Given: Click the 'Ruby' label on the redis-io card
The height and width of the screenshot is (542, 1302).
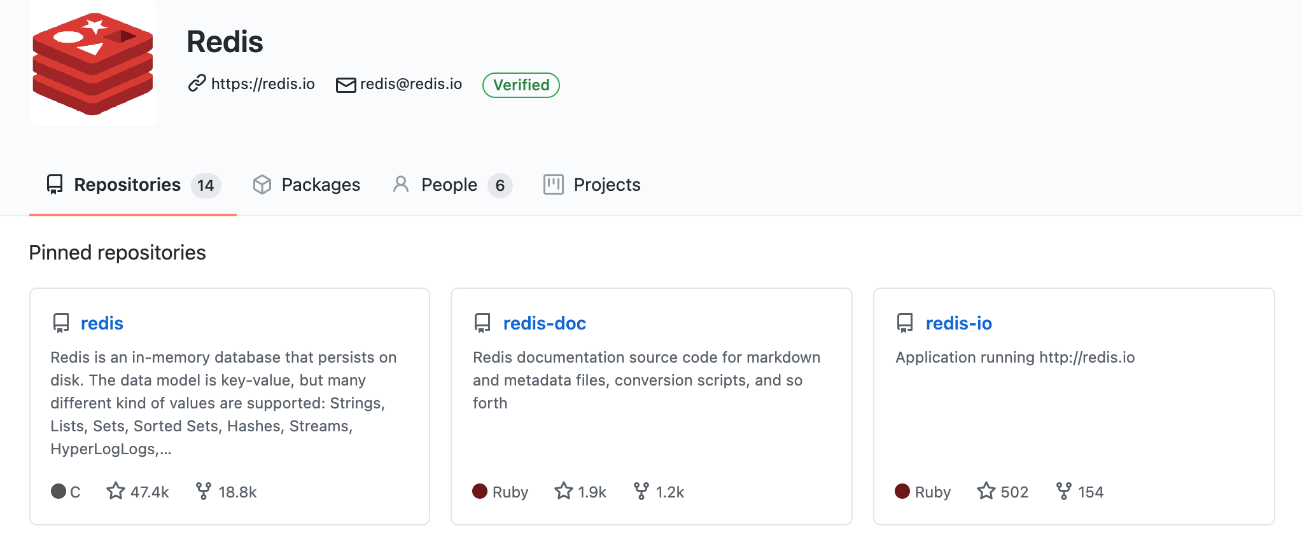Looking at the screenshot, I should [x=933, y=492].
